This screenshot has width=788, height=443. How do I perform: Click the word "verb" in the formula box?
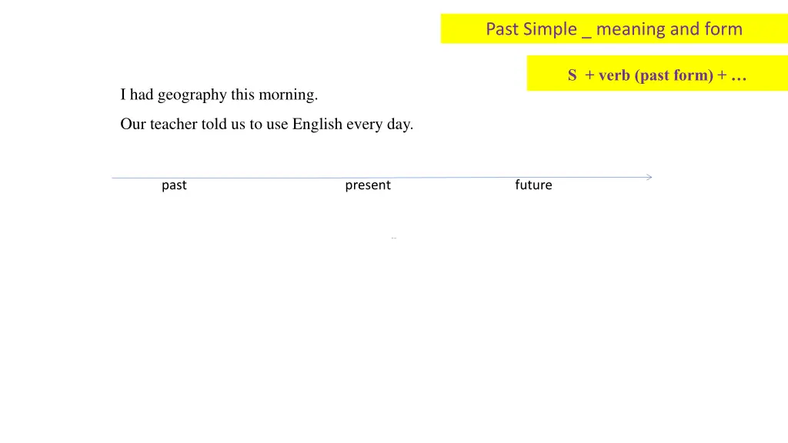(615, 75)
